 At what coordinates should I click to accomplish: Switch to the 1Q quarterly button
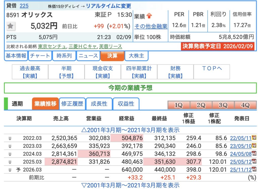point(178,105)
